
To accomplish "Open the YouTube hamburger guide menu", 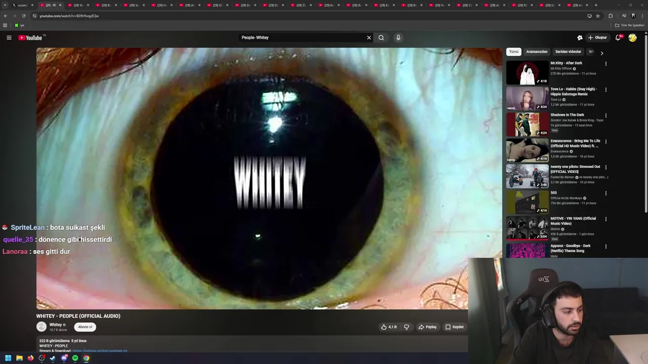I will point(9,37).
